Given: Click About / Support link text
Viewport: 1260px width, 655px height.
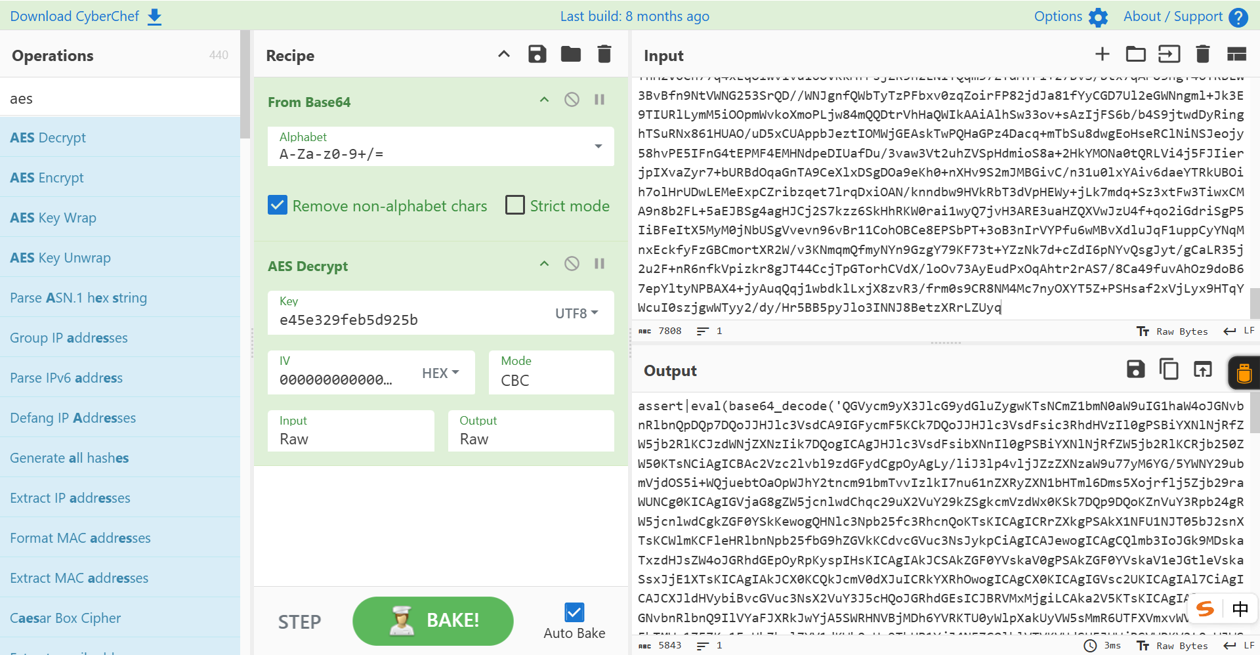Looking at the screenshot, I should (x=1173, y=16).
